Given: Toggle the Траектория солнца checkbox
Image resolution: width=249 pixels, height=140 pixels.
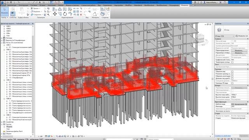Looking at the screenshot, I should point(232,62).
